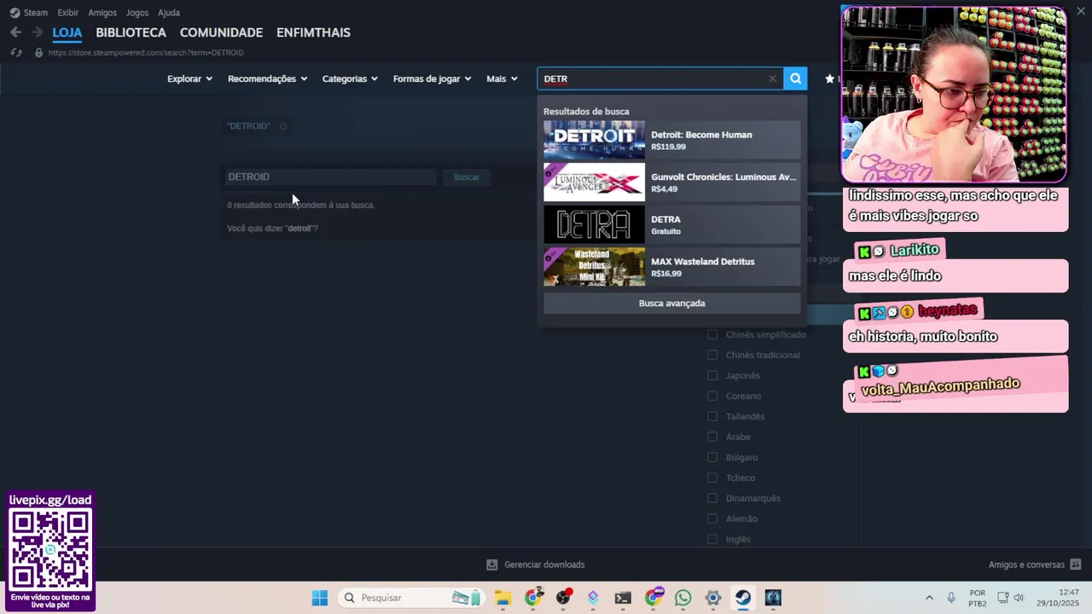Check the Coreano language box
Screen dimensions: 1092x614
click(x=712, y=396)
